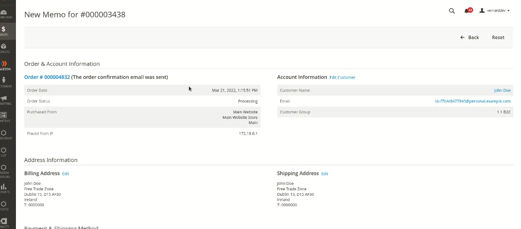Select the order date Mar 21, 2022 value
The height and width of the screenshot is (229, 521).
click(235, 91)
